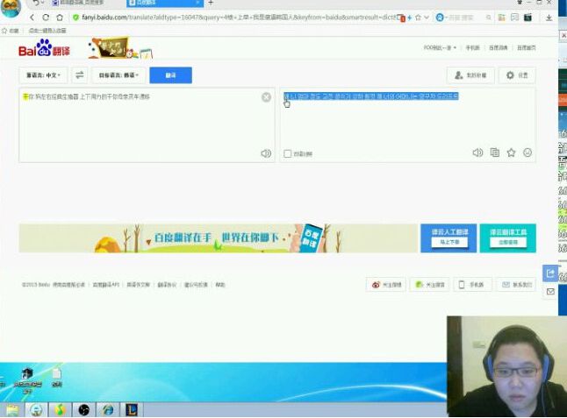Bookmark page with address bar star
The image size is (567, 418).
click(418, 18)
